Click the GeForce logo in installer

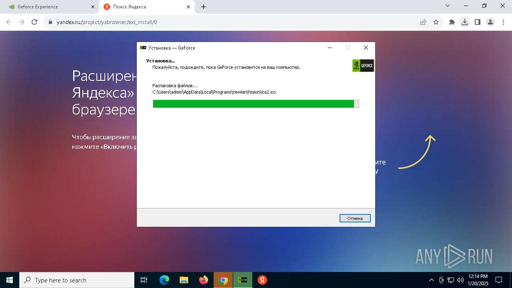(363, 66)
